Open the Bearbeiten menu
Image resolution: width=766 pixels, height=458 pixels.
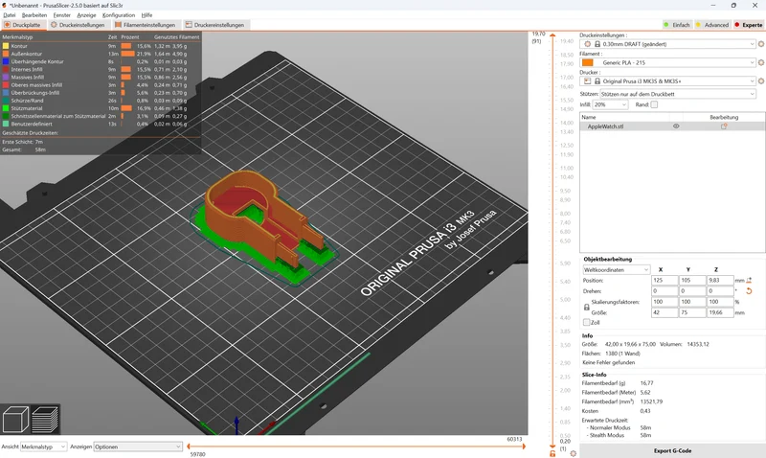(x=34, y=15)
